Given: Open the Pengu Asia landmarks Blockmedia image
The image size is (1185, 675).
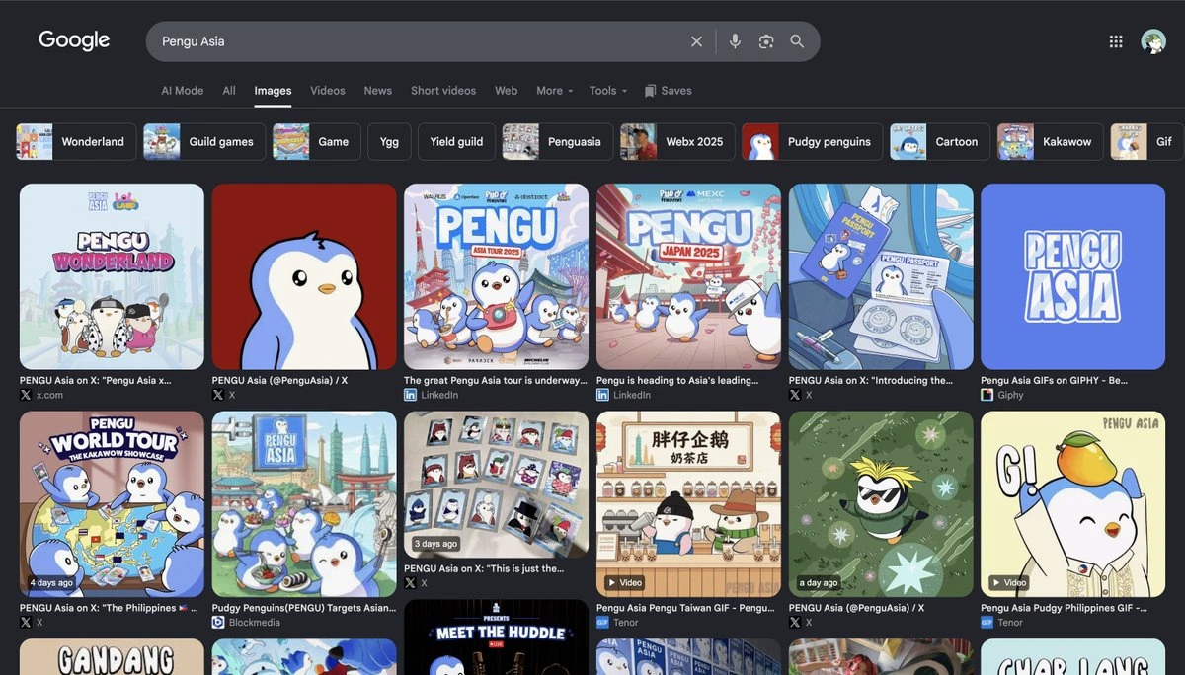Looking at the screenshot, I should (x=304, y=504).
